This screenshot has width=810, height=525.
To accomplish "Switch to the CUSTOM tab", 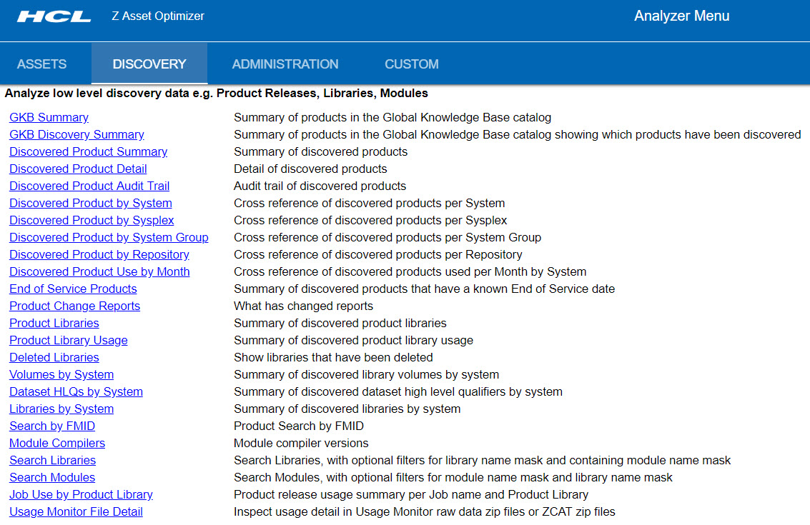I will coord(411,64).
